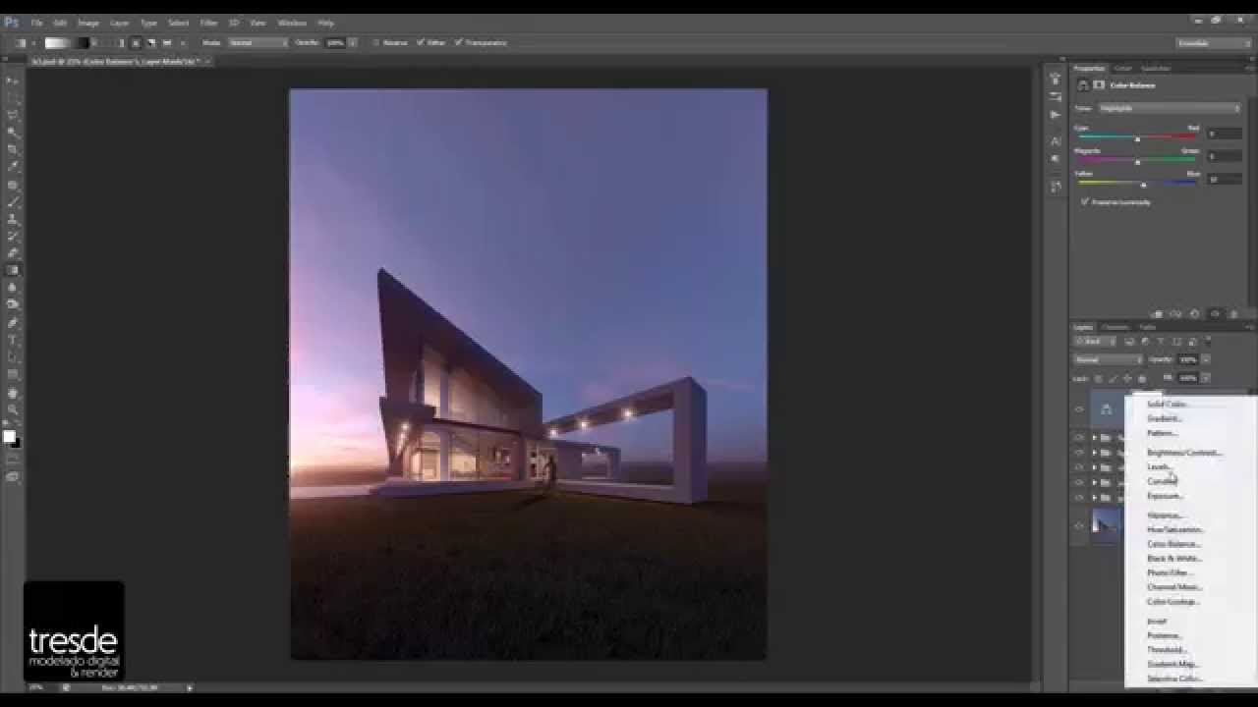Click the gradient preview bar in options bar
The image size is (1258, 707).
pyautogui.click(x=66, y=43)
